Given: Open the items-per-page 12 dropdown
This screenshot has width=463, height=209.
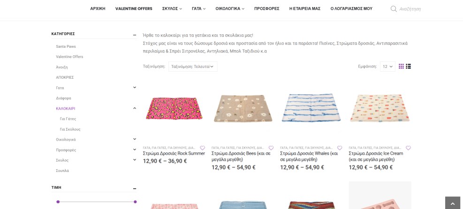Looking at the screenshot, I should (x=387, y=67).
